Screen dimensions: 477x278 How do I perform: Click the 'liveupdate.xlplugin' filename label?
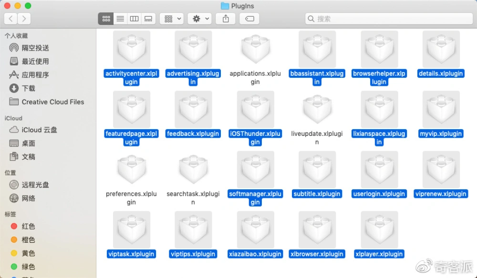pyautogui.click(x=317, y=138)
